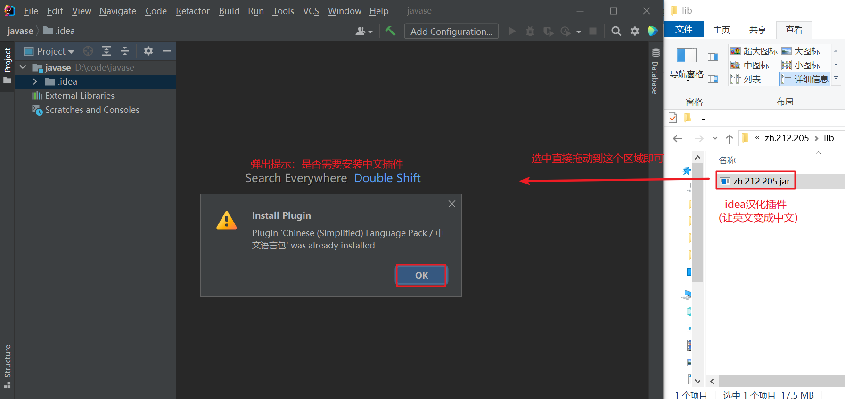Open the Refactor menu
The width and height of the screenshot is (845, 399).
pyautogui.click(x=192, y=11)
